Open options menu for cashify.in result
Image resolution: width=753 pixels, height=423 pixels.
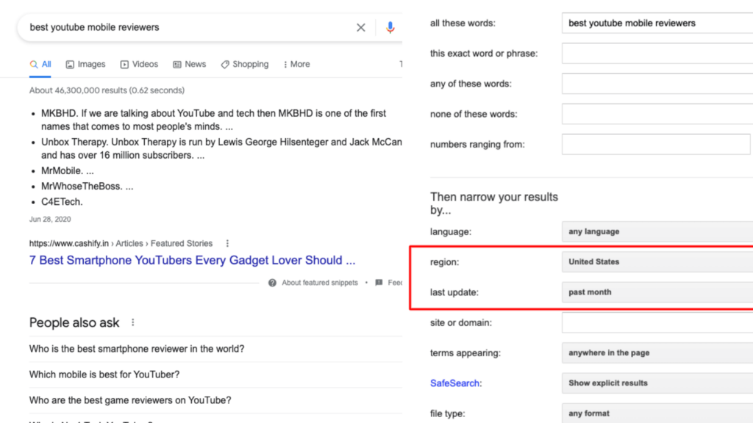click(228, 244)
